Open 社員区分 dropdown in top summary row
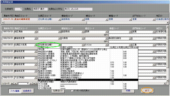 pos(59,19)
